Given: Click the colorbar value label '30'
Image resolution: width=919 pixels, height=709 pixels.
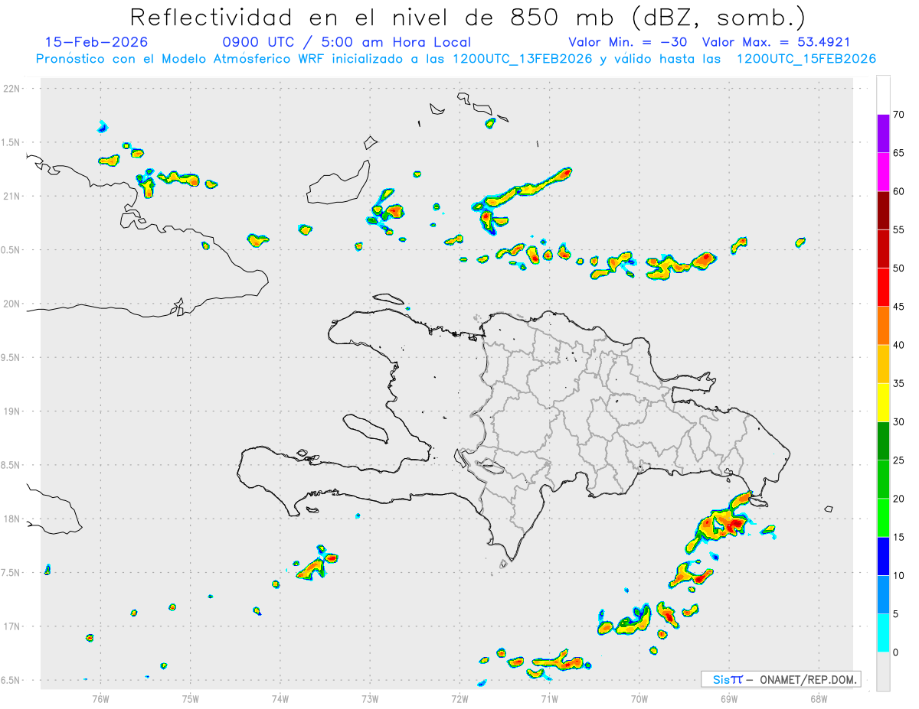Looking at the screenshot, I should point(899,422).
